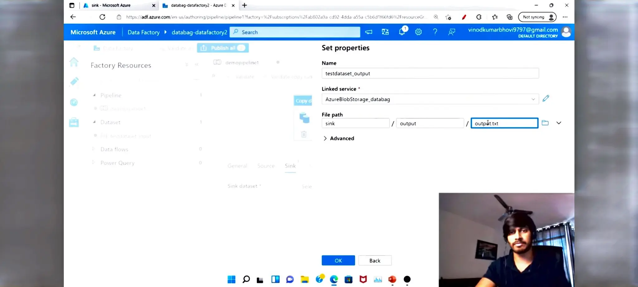638x287 pixels.
Task: Expand the Data flows tree node
Action: (93, 149)
